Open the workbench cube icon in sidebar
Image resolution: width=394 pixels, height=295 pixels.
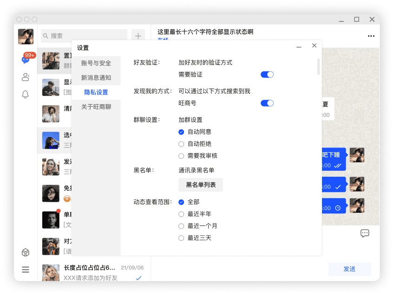tap(26, 252)
